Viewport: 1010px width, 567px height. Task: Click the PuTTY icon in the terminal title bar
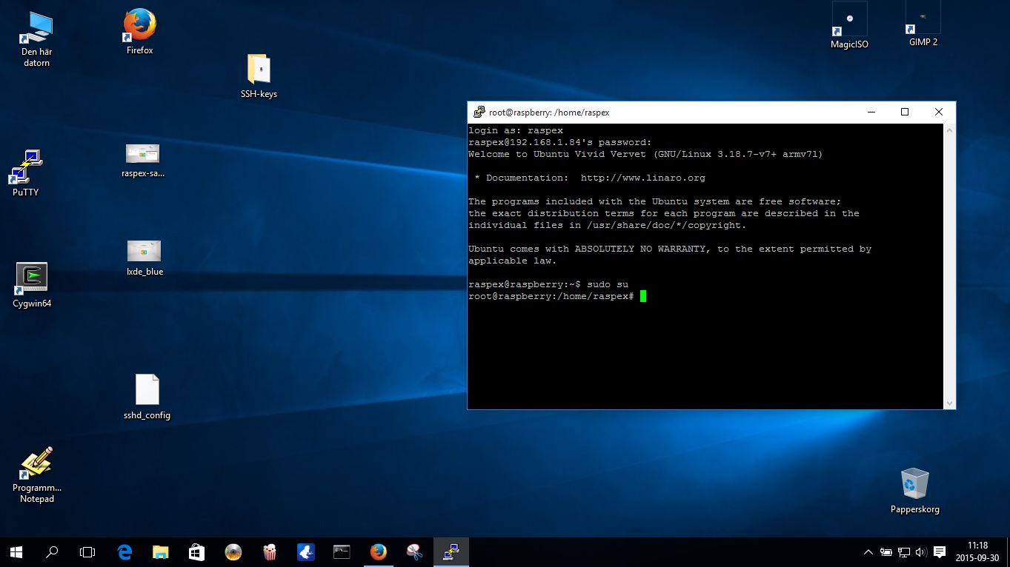(x=479, y=113)
